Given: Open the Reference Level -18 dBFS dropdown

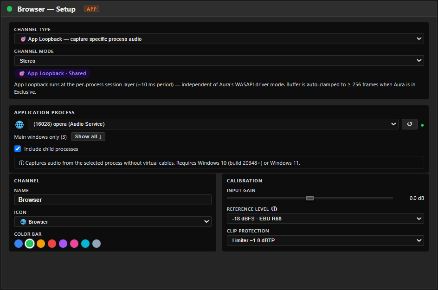Looking at the screenshot, I should (325, 219).
